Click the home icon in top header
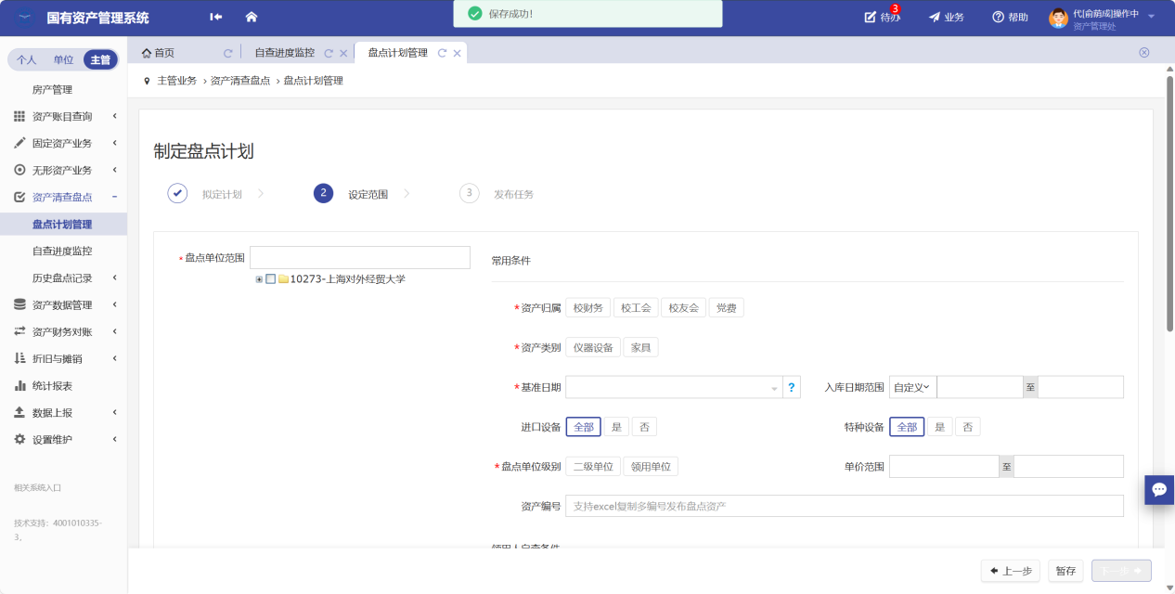Viewport: 1175px width, 594px height. coord(251,17)
